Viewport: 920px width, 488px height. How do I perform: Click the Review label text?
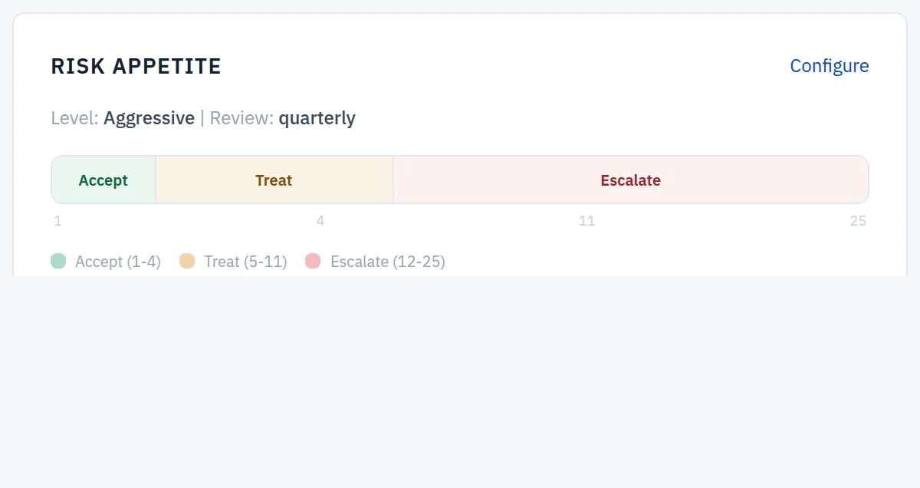242,118
